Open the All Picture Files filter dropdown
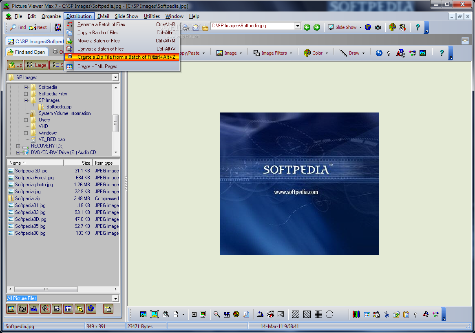The image size is (475, 333). (x=115, y=298)
